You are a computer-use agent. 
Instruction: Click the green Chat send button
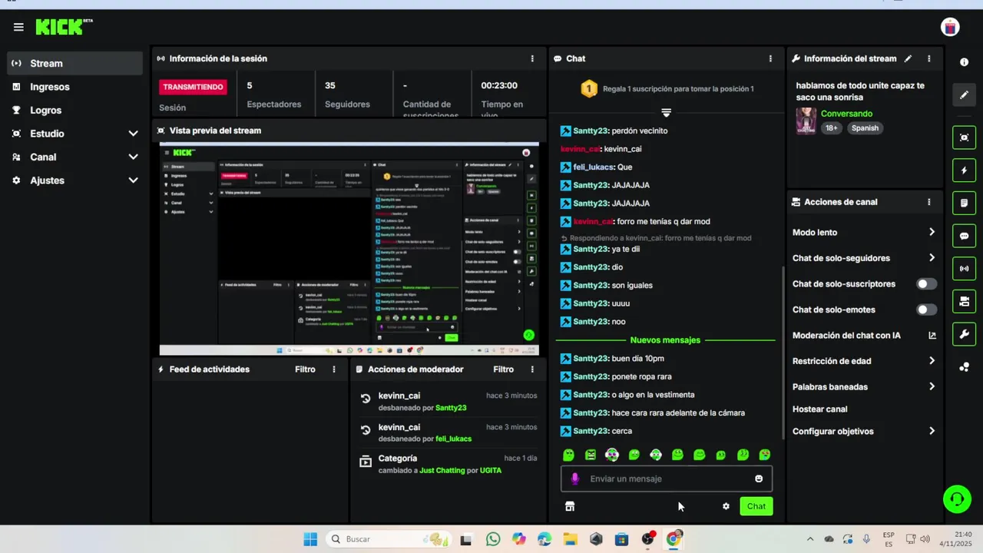pyautogui.click(x=756, y=506)
